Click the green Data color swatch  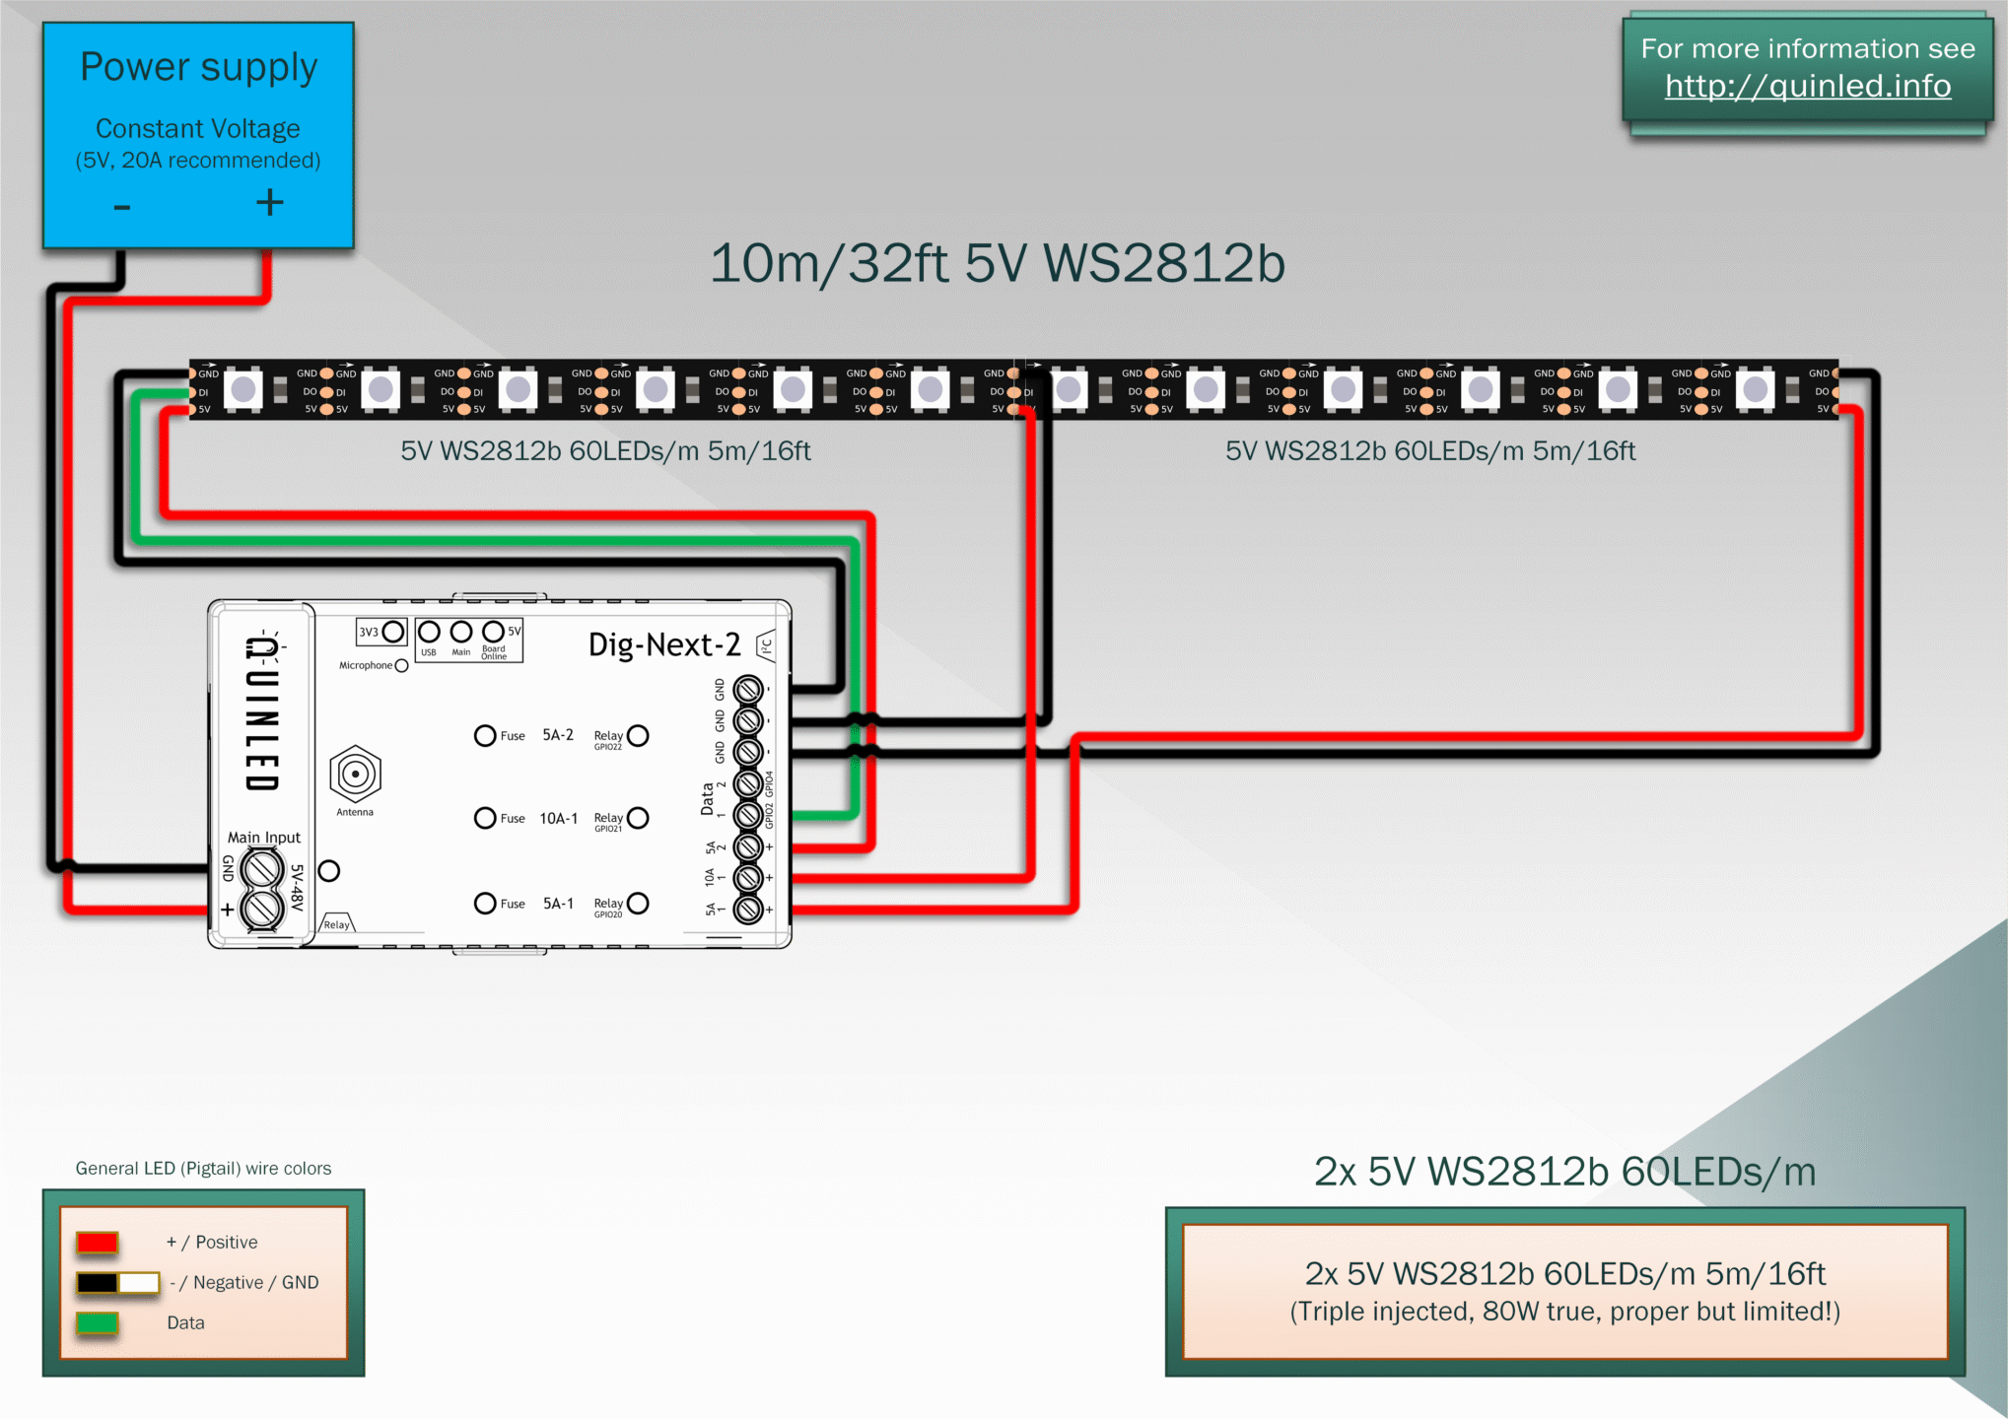[98, 1323]
